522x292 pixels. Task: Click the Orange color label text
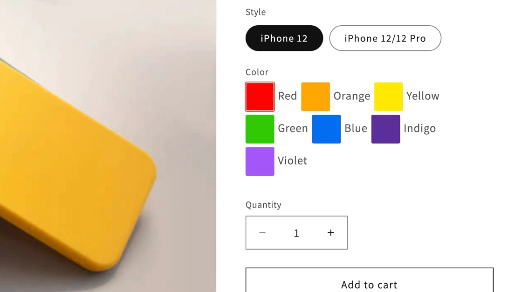351,96
